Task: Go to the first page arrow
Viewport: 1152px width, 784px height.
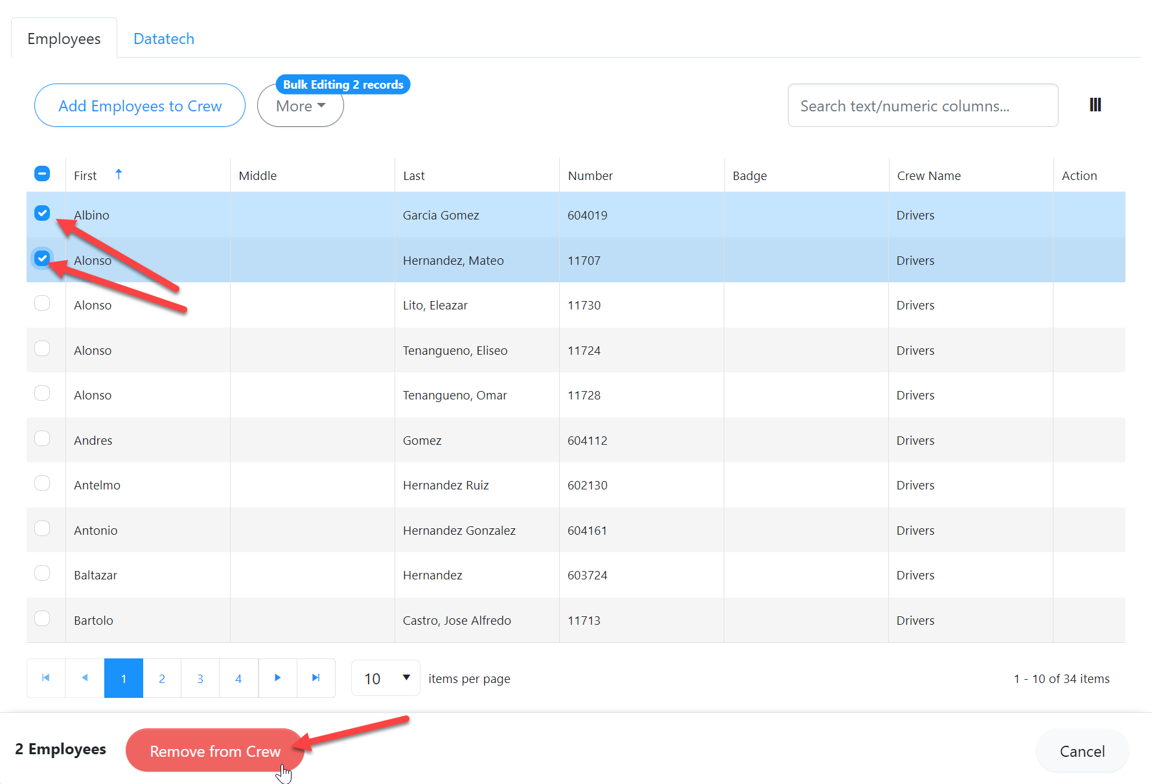Action: tap(46, 678)
